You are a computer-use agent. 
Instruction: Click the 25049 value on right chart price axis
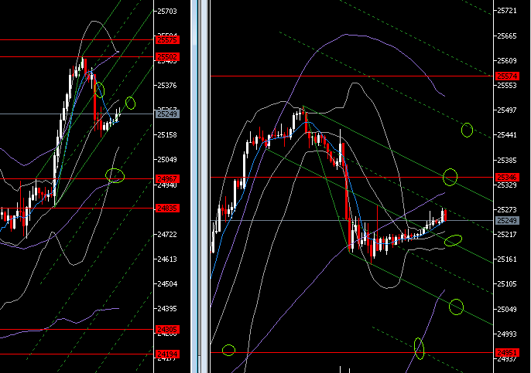tap(507, 309)
